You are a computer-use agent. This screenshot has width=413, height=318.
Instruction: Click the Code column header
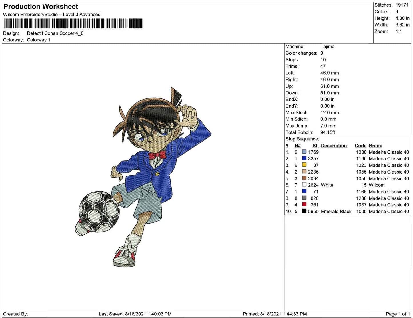tap(360, 146)
